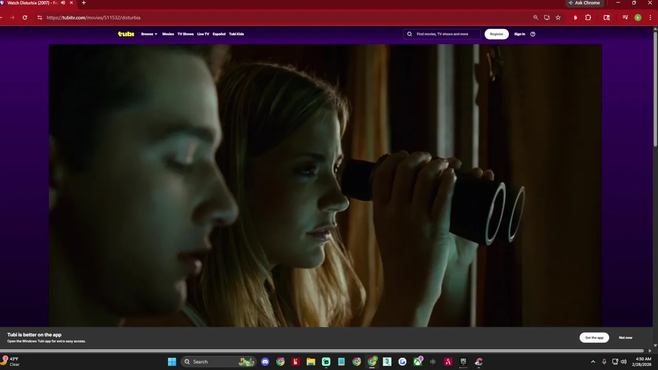Open the Windows Start menu
658x370 pixels.
point(172,362)
